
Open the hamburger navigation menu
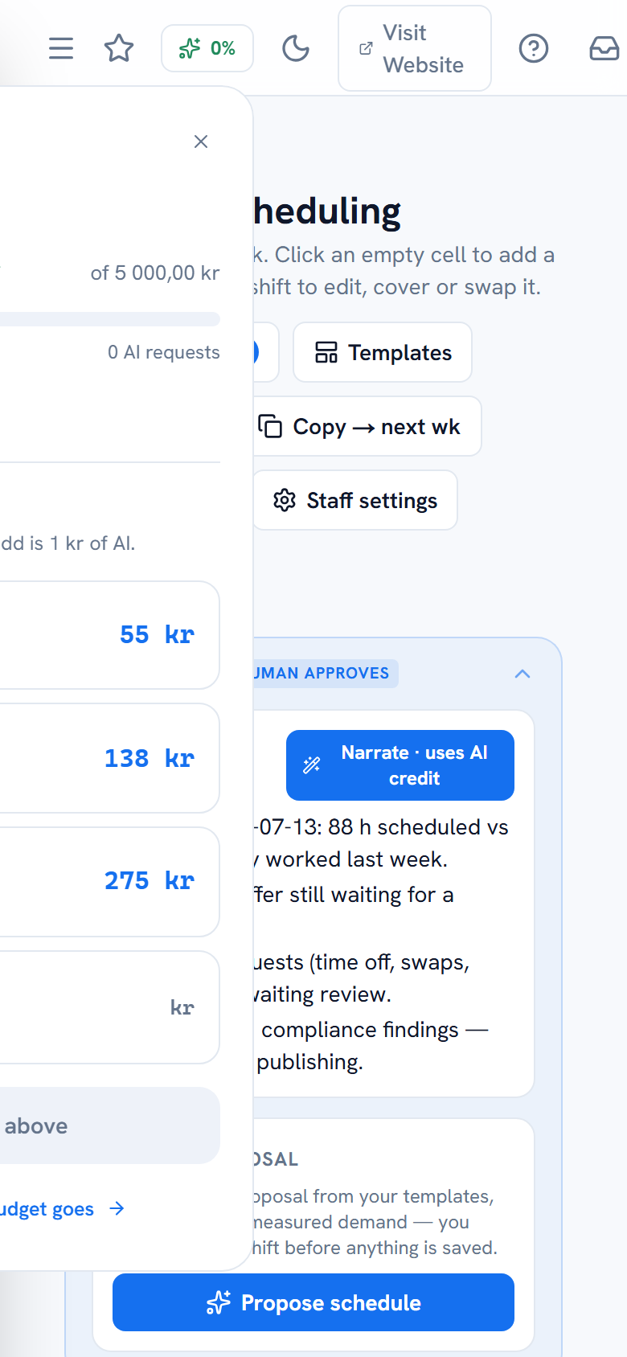[61, 48]
